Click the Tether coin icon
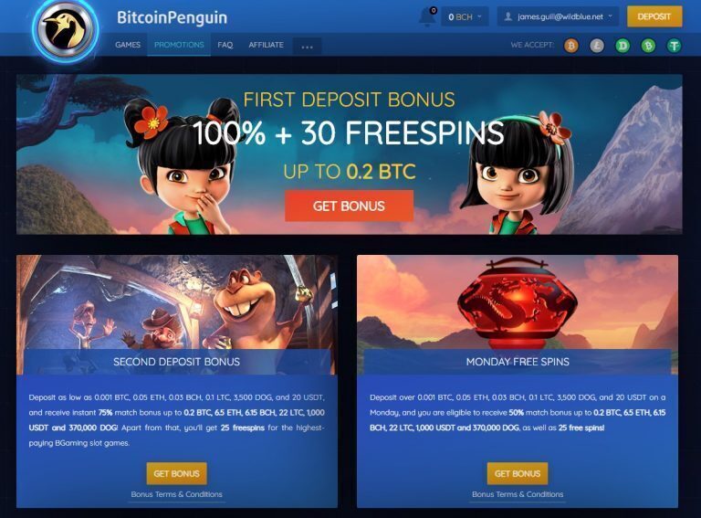701x518 pixels. point(675,45)
